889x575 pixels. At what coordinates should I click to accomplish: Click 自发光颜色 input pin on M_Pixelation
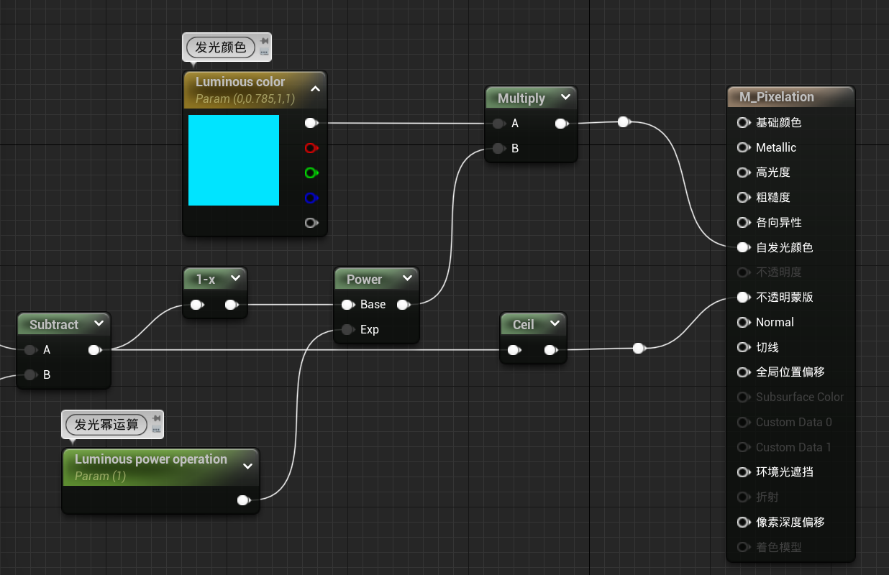tap(744, 247)
